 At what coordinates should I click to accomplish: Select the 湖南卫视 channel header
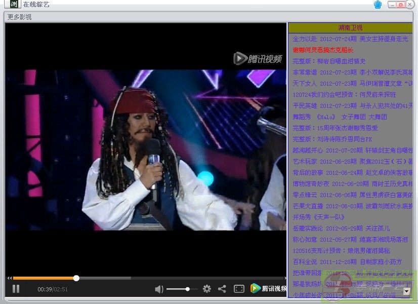[x=350, y=28]
